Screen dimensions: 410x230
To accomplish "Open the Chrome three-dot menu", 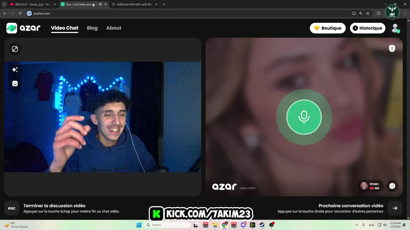I will coord(405,13).
